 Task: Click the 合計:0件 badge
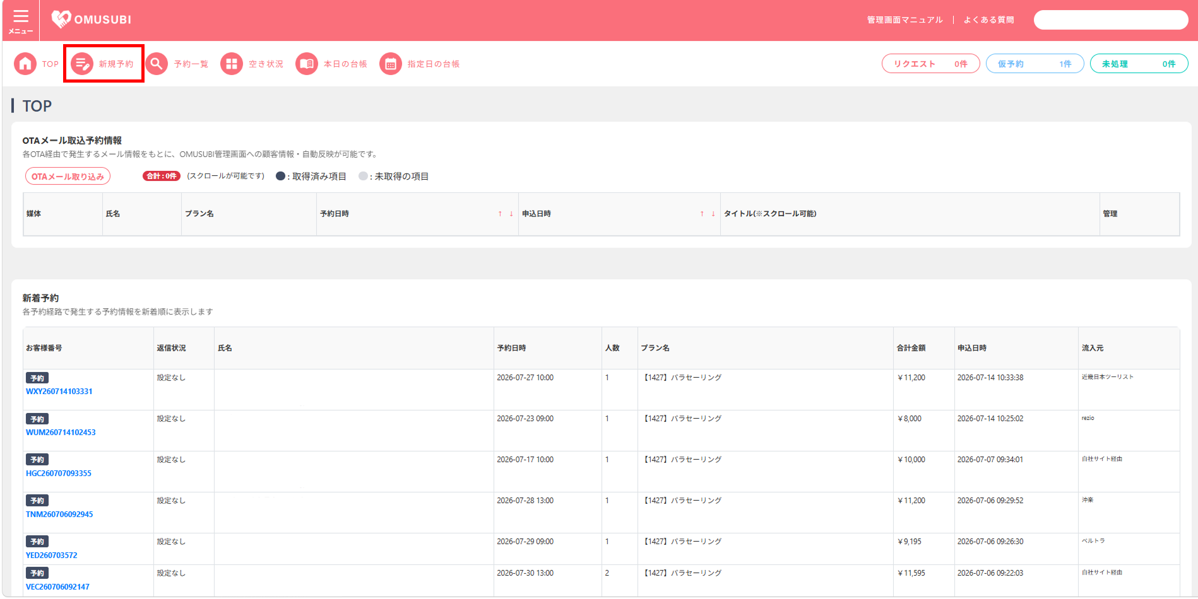(162, 177)
